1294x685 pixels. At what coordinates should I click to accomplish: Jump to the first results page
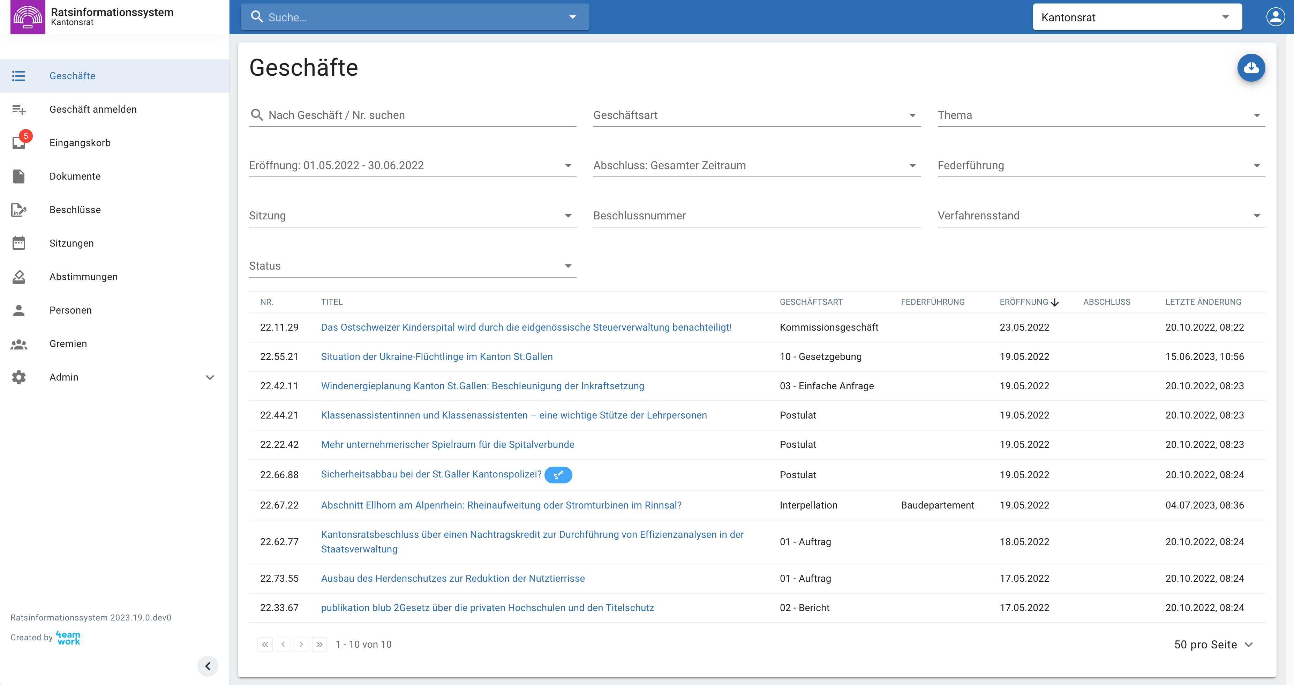click(x=265, y=644)
